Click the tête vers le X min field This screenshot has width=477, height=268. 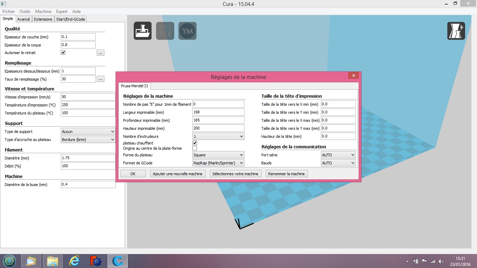pos(338,104)
